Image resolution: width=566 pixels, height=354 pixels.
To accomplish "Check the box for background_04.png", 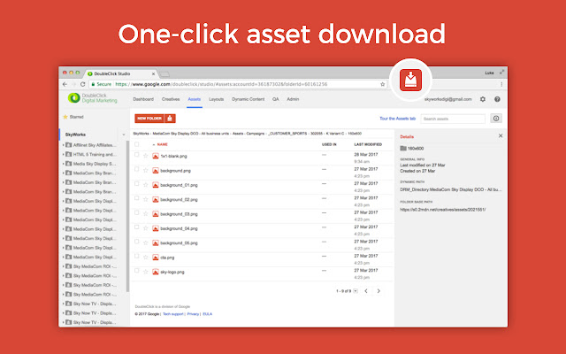I will [136, 227].
